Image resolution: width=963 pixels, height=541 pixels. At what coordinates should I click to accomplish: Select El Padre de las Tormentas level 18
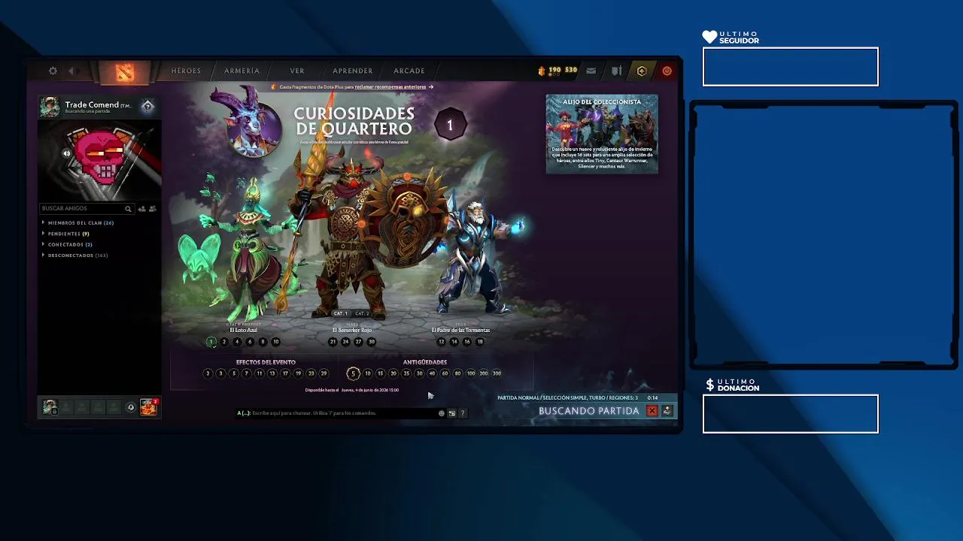[480, 342]
